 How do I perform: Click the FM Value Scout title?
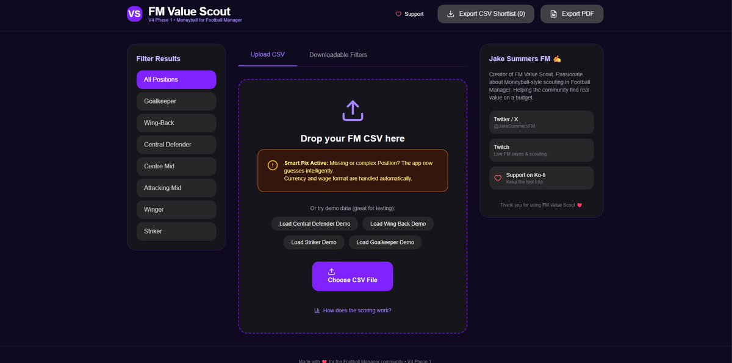pyautogui.click(x=189, y=11)
